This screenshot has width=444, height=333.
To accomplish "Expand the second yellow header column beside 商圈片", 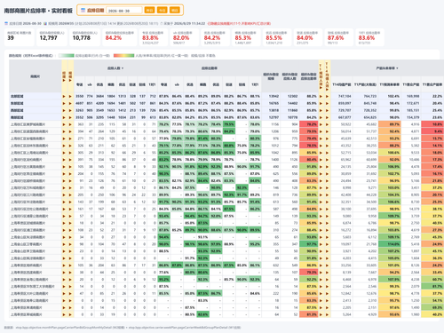I will click(x=70, y=76).
